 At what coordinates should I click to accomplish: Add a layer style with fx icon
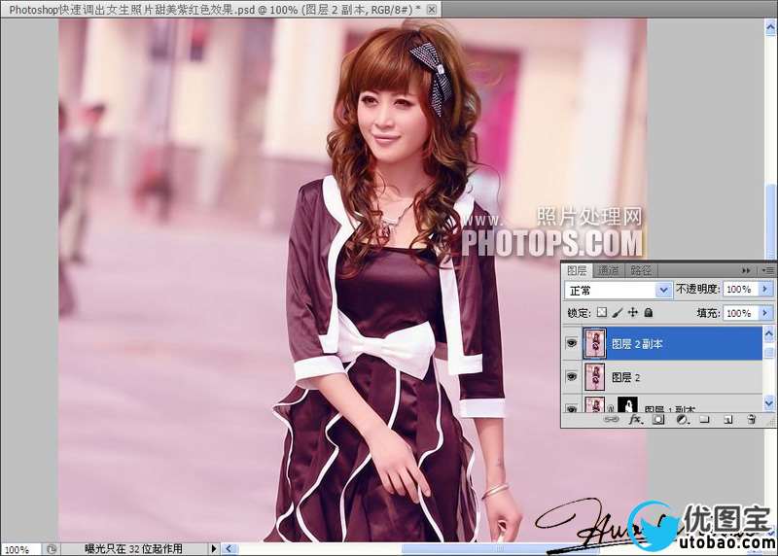pyautogui.click(x=635, y=420)
